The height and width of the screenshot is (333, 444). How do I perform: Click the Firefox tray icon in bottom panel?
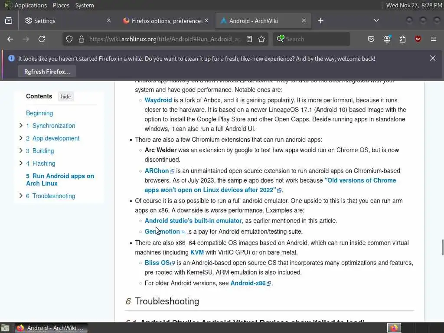click(394, 328)
